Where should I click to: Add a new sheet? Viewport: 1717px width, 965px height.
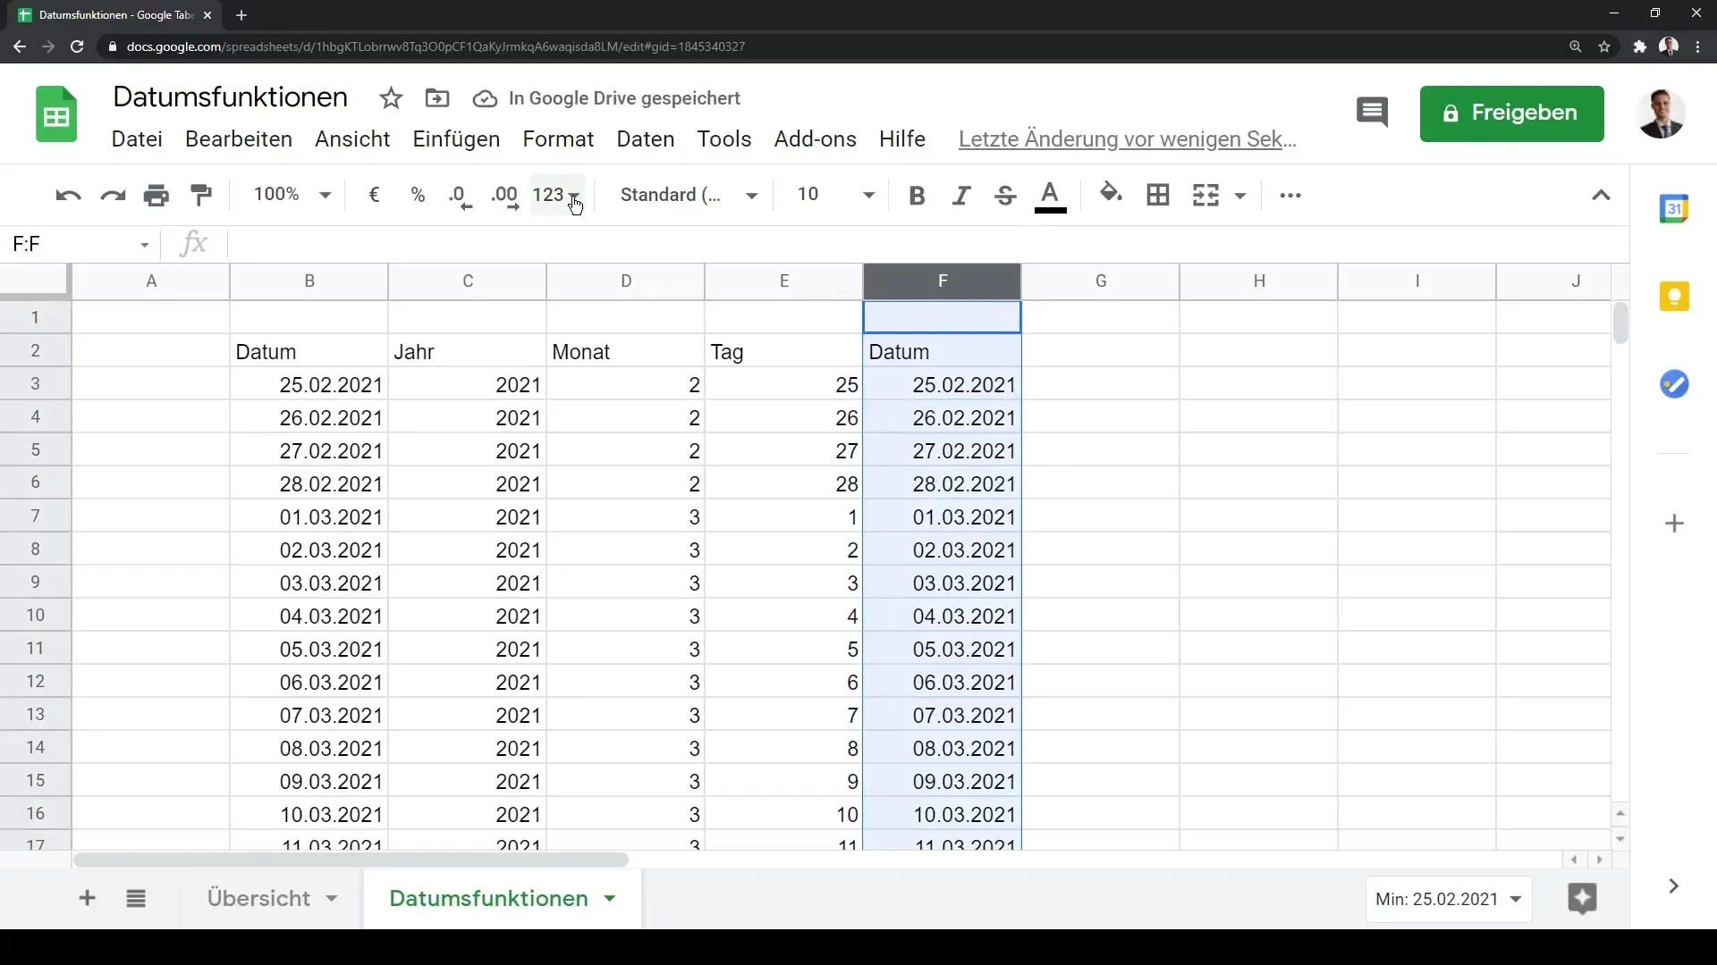[x=87, y=898]
